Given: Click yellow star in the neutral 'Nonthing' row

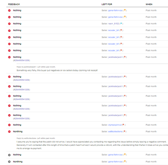Looking at the screenshot, I should tap(125, 161).
